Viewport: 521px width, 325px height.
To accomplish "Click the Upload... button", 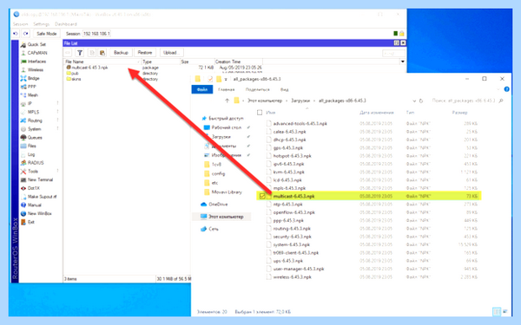I will click(171, 53).
